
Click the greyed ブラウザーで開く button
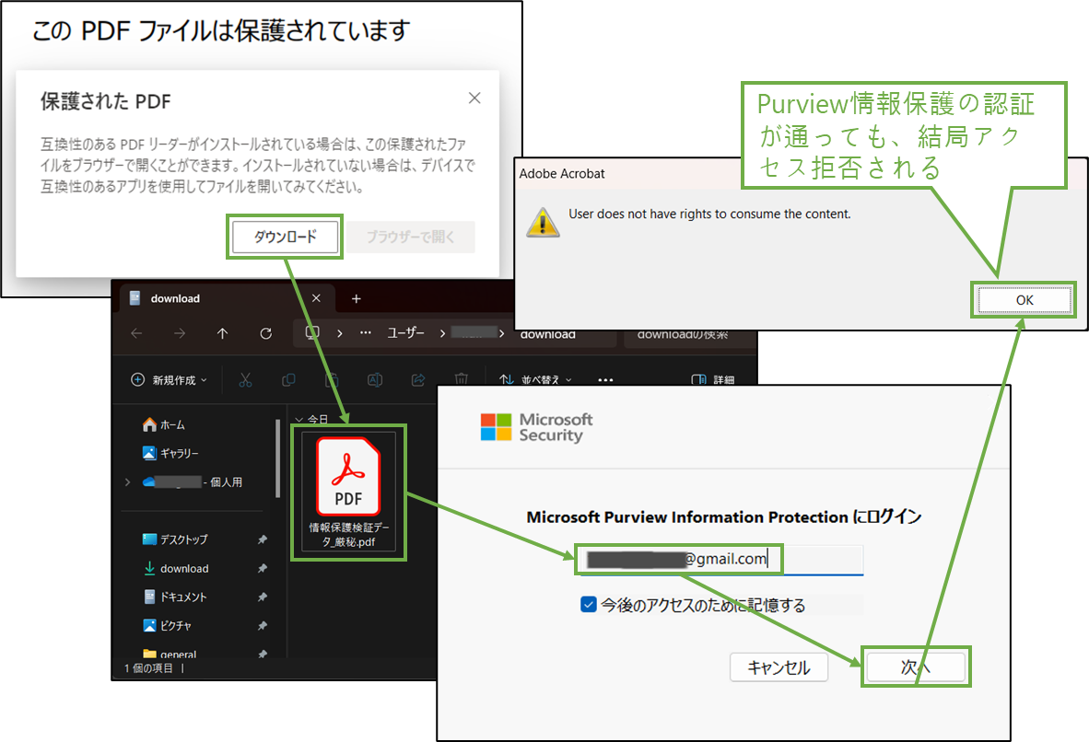tap(411, 237)
